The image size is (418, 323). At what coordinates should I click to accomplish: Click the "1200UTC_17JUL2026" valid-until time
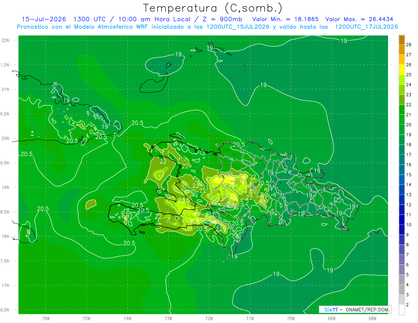click(366, 27)
